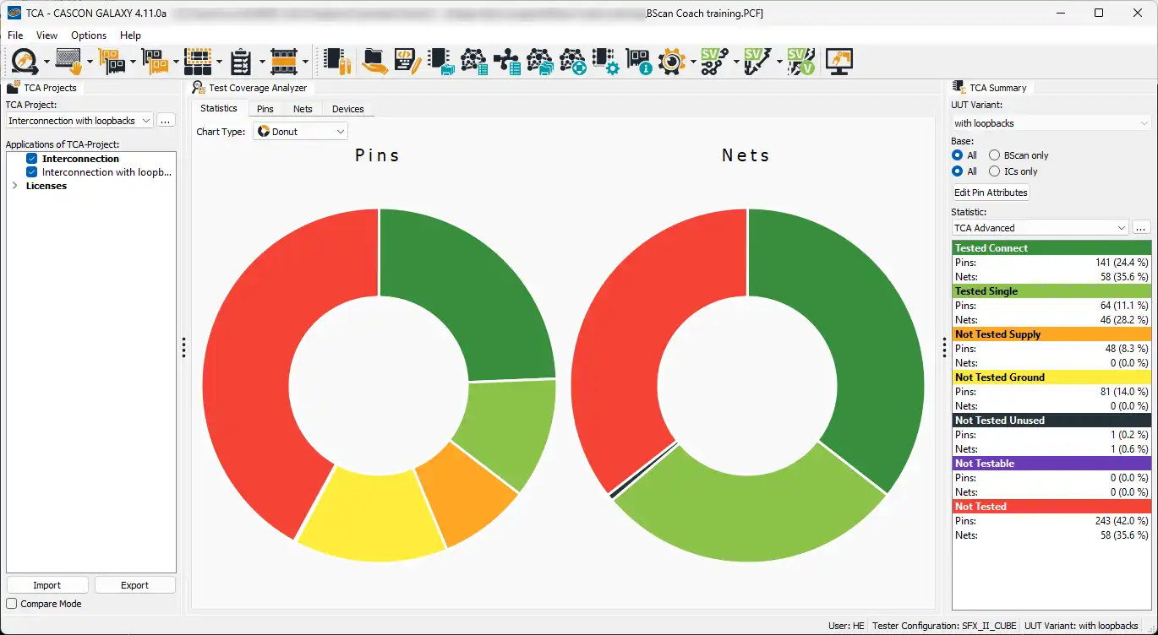Click the SV circuit nodes icon
The height and width of the screenshot is (635, 1158).
click(715, 61)
